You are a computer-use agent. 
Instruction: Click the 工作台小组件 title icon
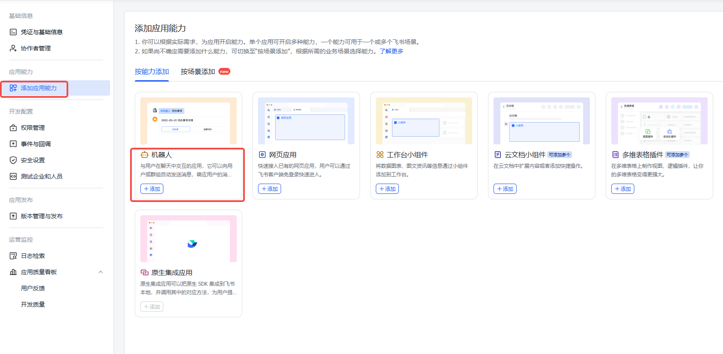tap(380, 155)
